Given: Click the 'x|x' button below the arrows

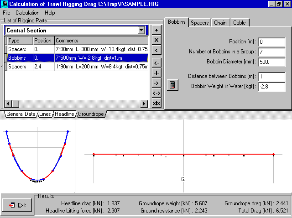Looking at the screenshot, I should (x=156, y=103).
